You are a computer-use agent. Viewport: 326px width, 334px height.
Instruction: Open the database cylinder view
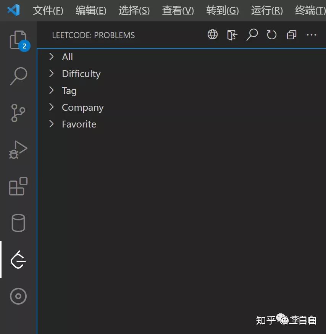pyautogui.click(x=18, y=223)
